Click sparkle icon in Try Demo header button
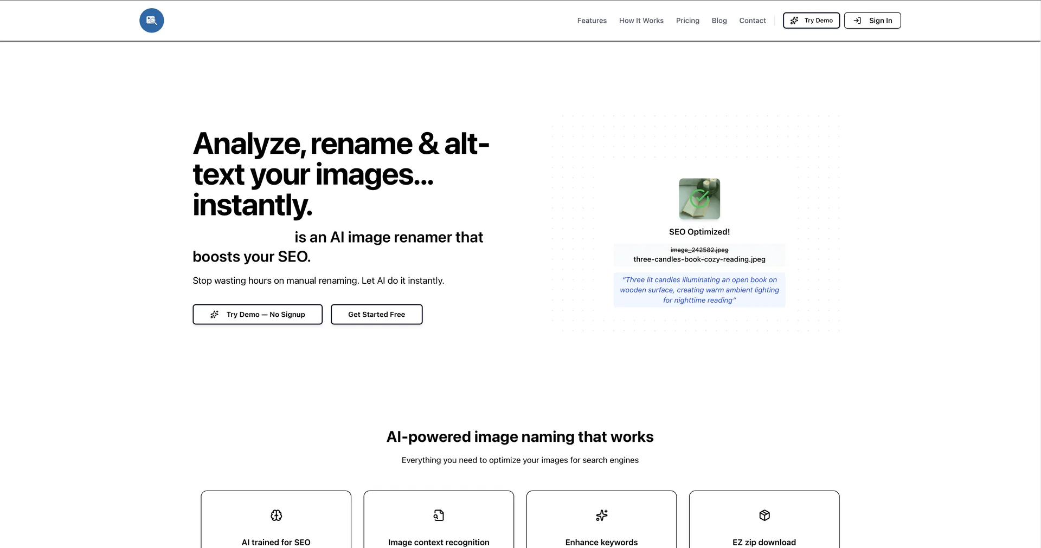1041x548 pixels. 794,21
